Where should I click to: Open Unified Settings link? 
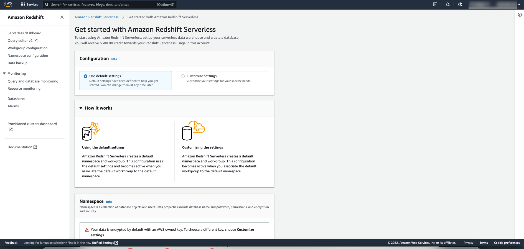point(103,243)
